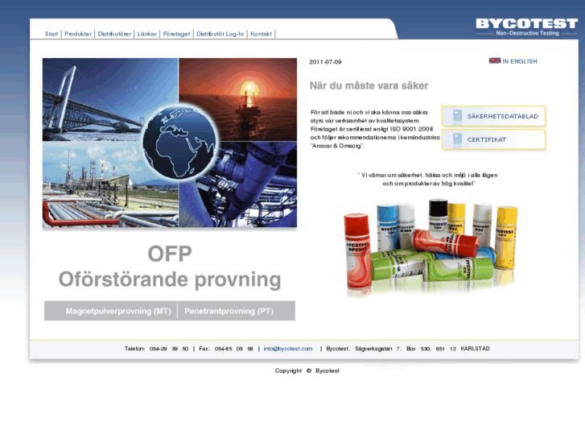Click the document icon beside Säkerhetsdatablad
Image resolution: width=585 pixels, height=439 pixels.
(457, 116)
